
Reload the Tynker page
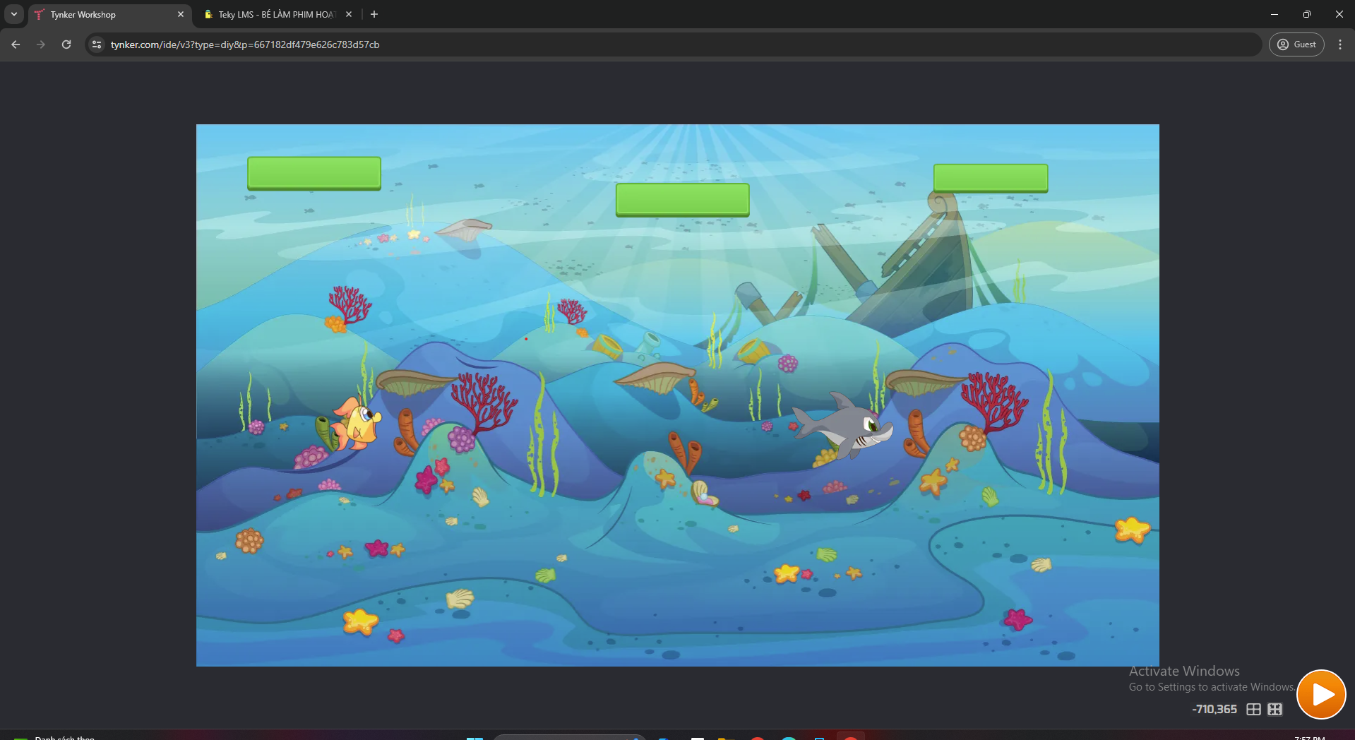pyautogui.click(x=66, y=44)
